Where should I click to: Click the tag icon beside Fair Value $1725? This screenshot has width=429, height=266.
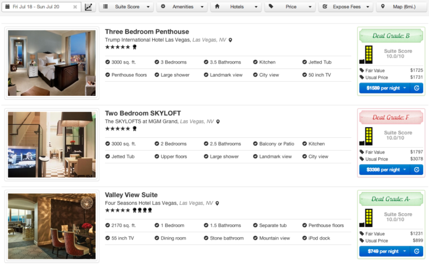pyautogui.click(x=362, y=71)
